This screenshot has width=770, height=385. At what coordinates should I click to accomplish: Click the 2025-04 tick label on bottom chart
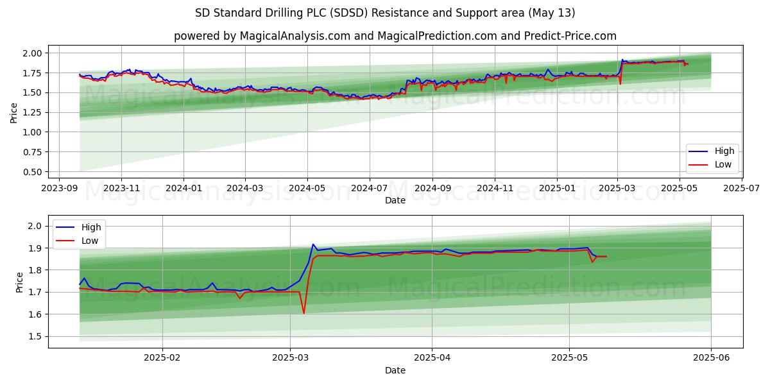coord(432,358)
